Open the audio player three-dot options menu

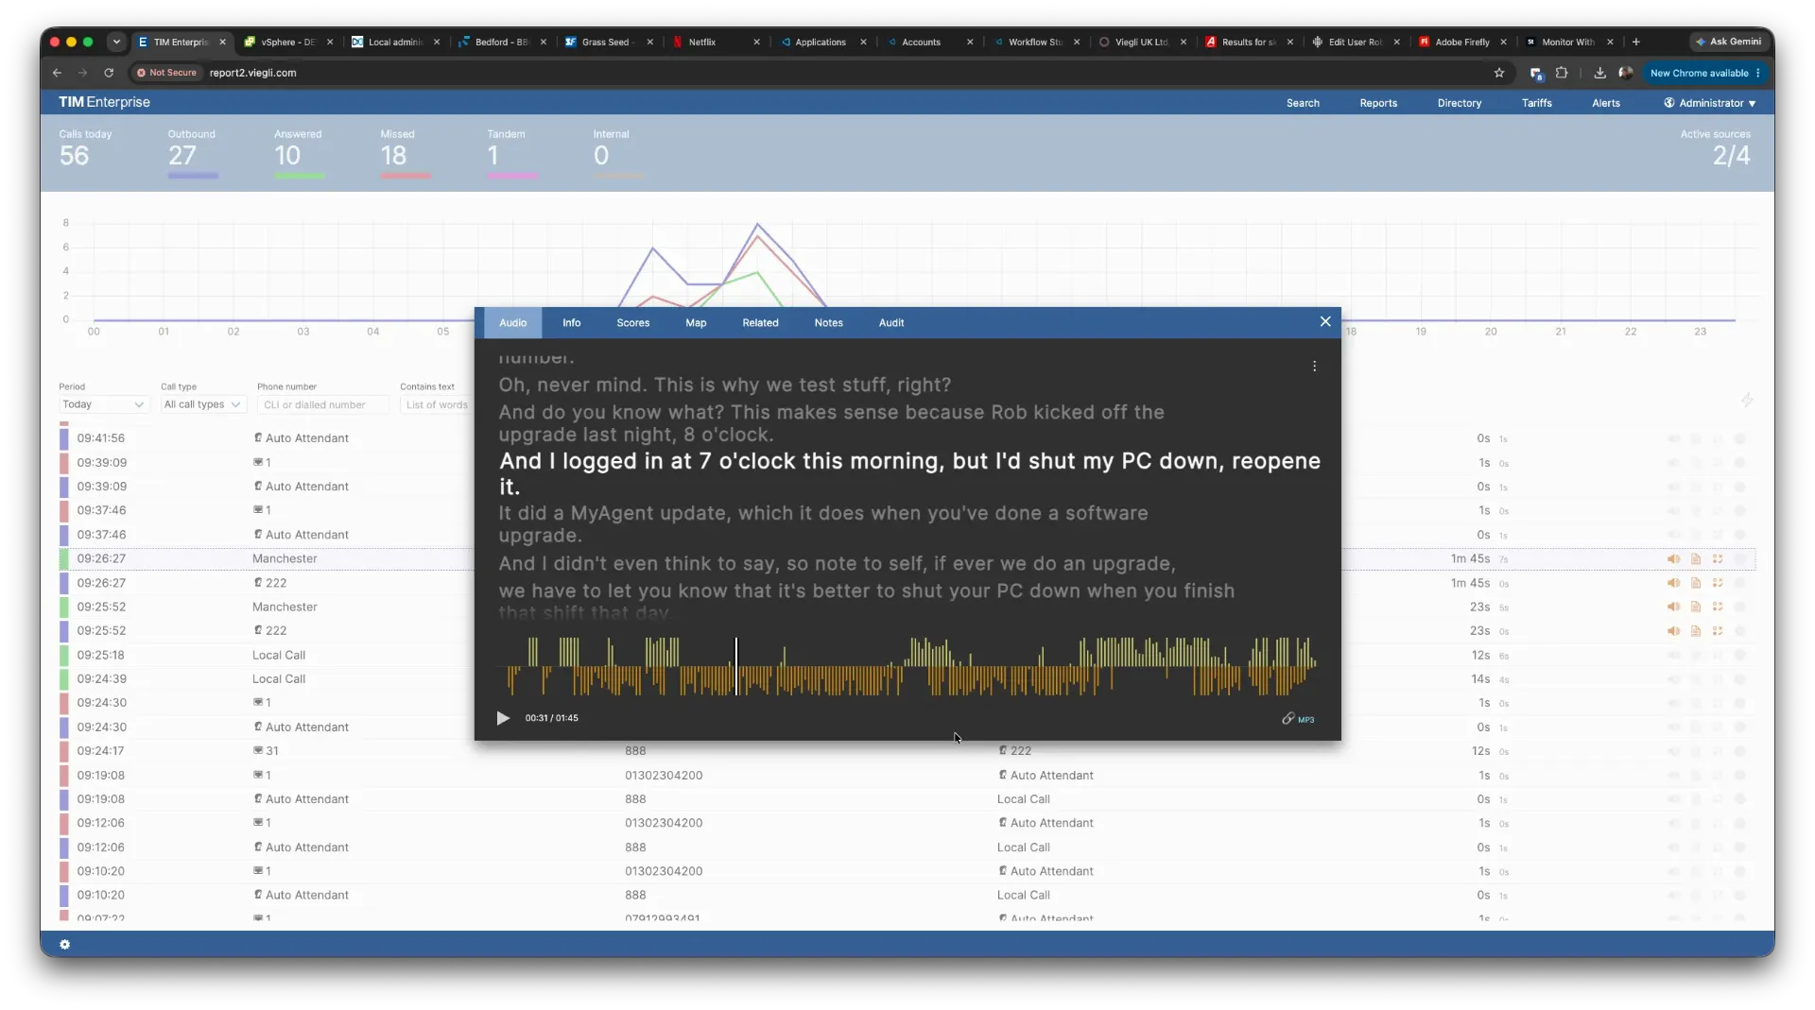[1314, 367]
